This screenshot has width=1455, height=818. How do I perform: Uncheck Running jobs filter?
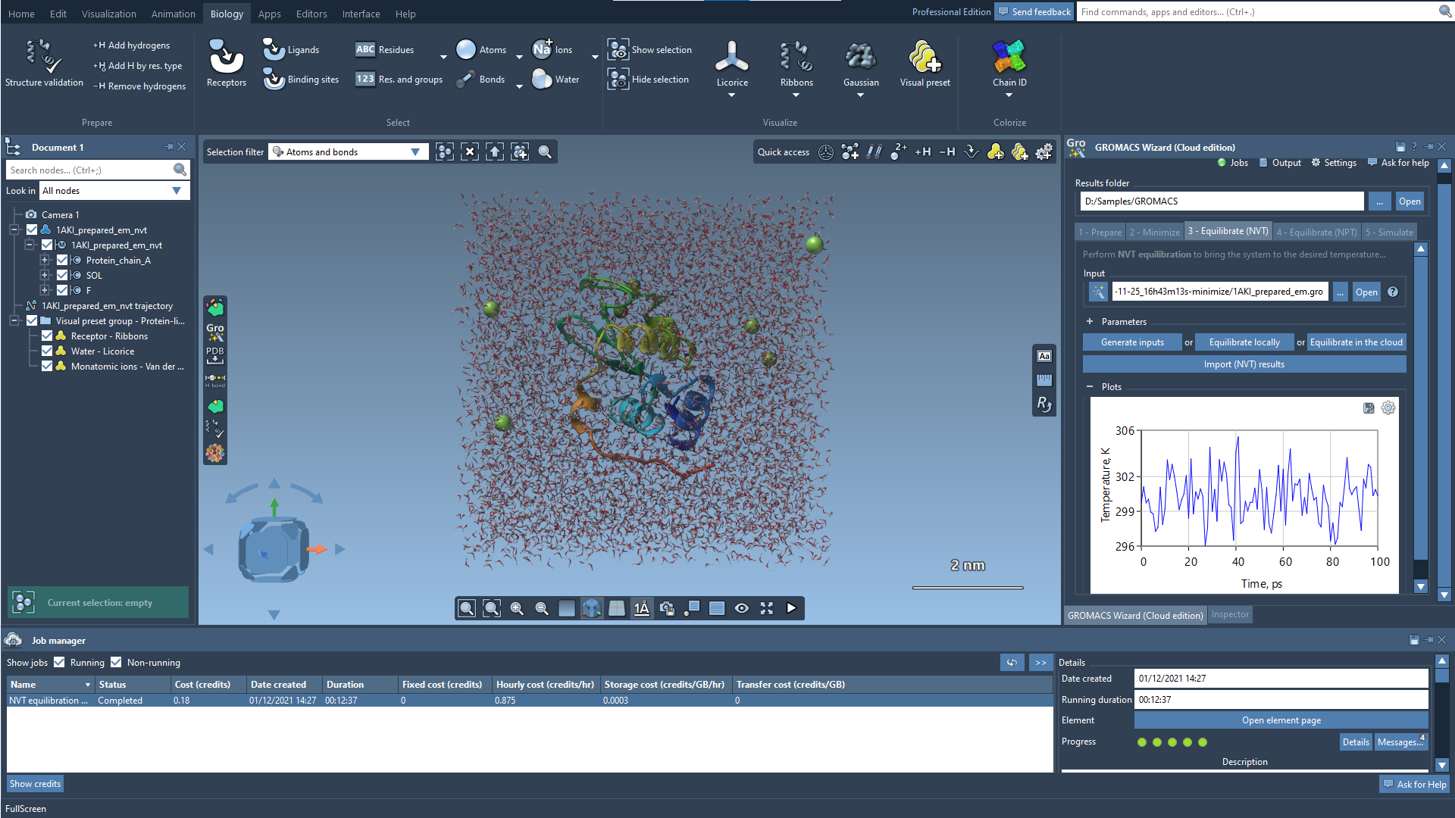59,663
